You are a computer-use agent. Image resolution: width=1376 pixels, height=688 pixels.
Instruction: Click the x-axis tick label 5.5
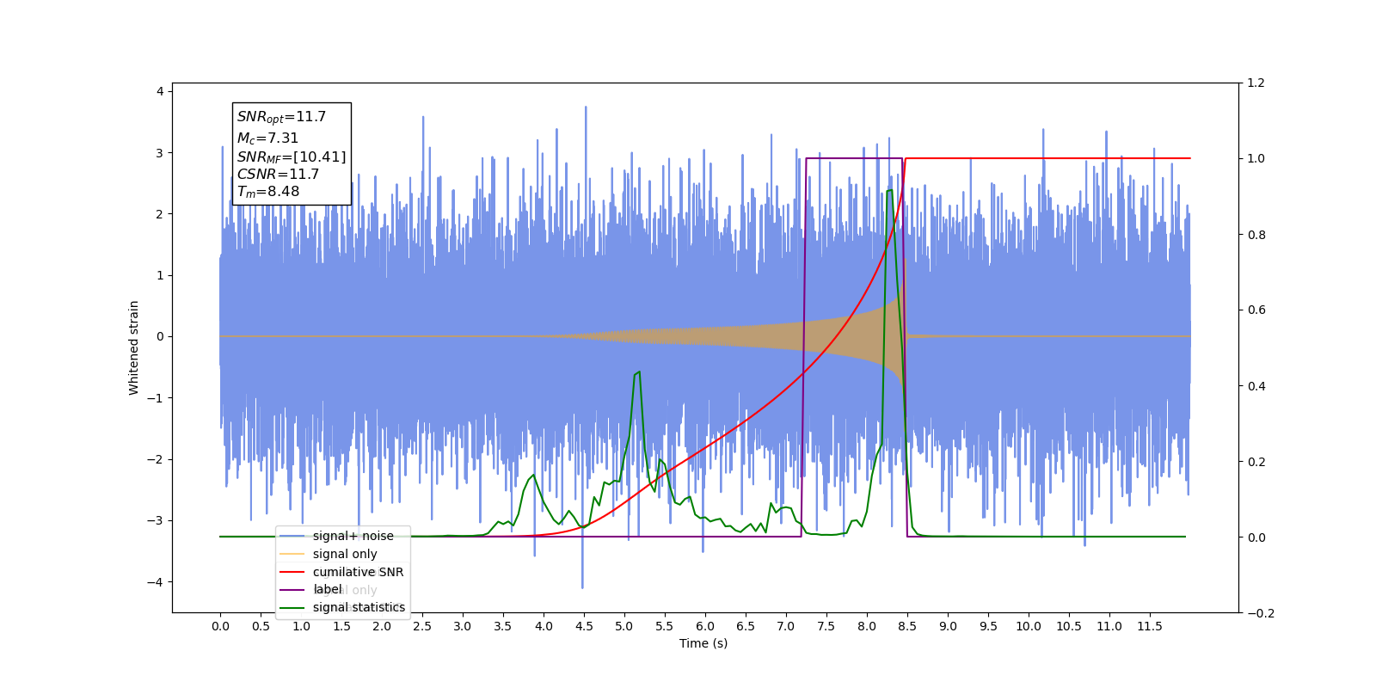pos(665,626)
